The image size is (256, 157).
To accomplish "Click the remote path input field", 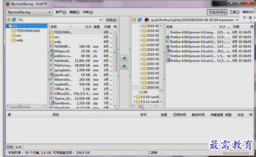I will 192,20.
